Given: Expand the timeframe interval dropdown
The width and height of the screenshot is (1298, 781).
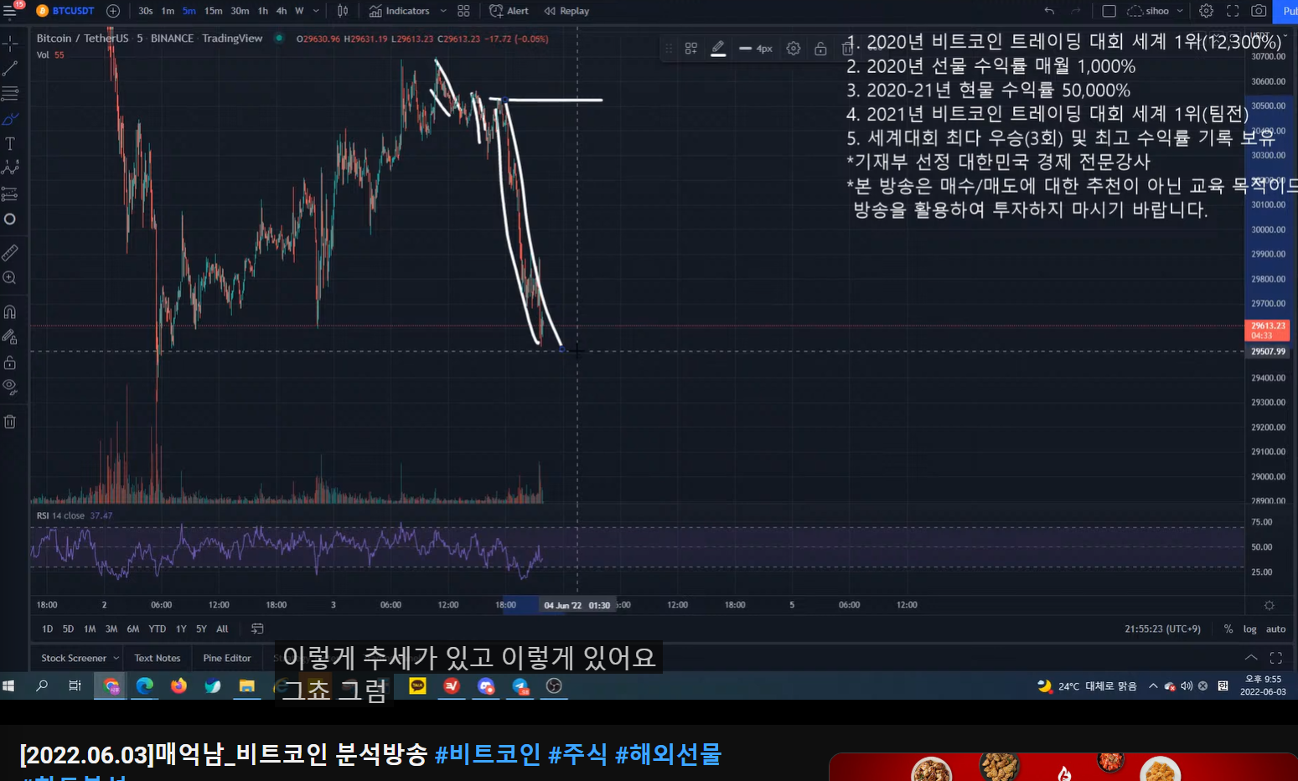Looking at the screenshot, I should tap(316, 11).
